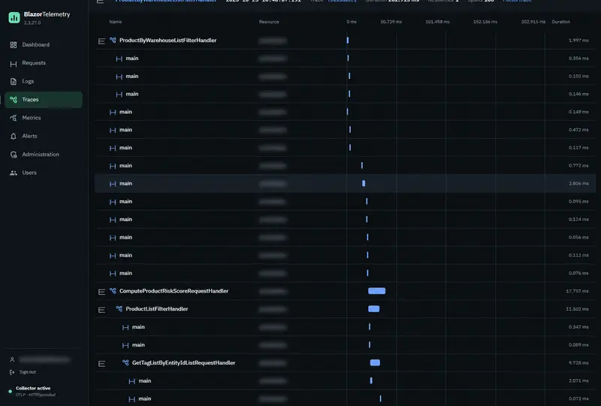This screenshot has width=601, height=406.
Task: Collapse the ProductByWarehouseListFilterHandler span group
Action: [101, 41]
